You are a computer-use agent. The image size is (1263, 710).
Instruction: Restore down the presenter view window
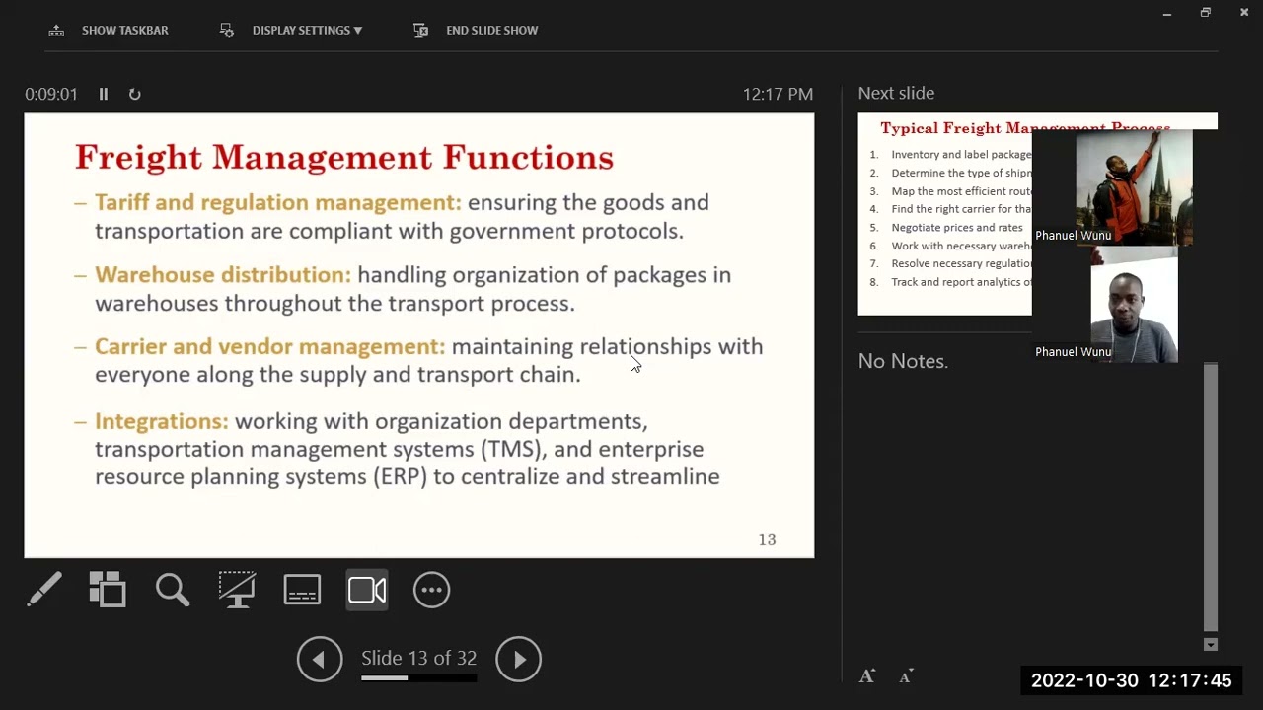(1206, 13)
